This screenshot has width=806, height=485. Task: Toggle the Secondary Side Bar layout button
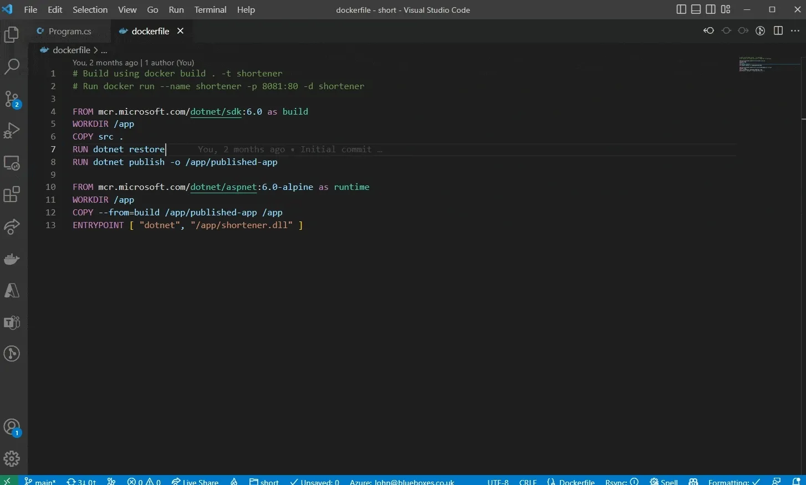711,9
